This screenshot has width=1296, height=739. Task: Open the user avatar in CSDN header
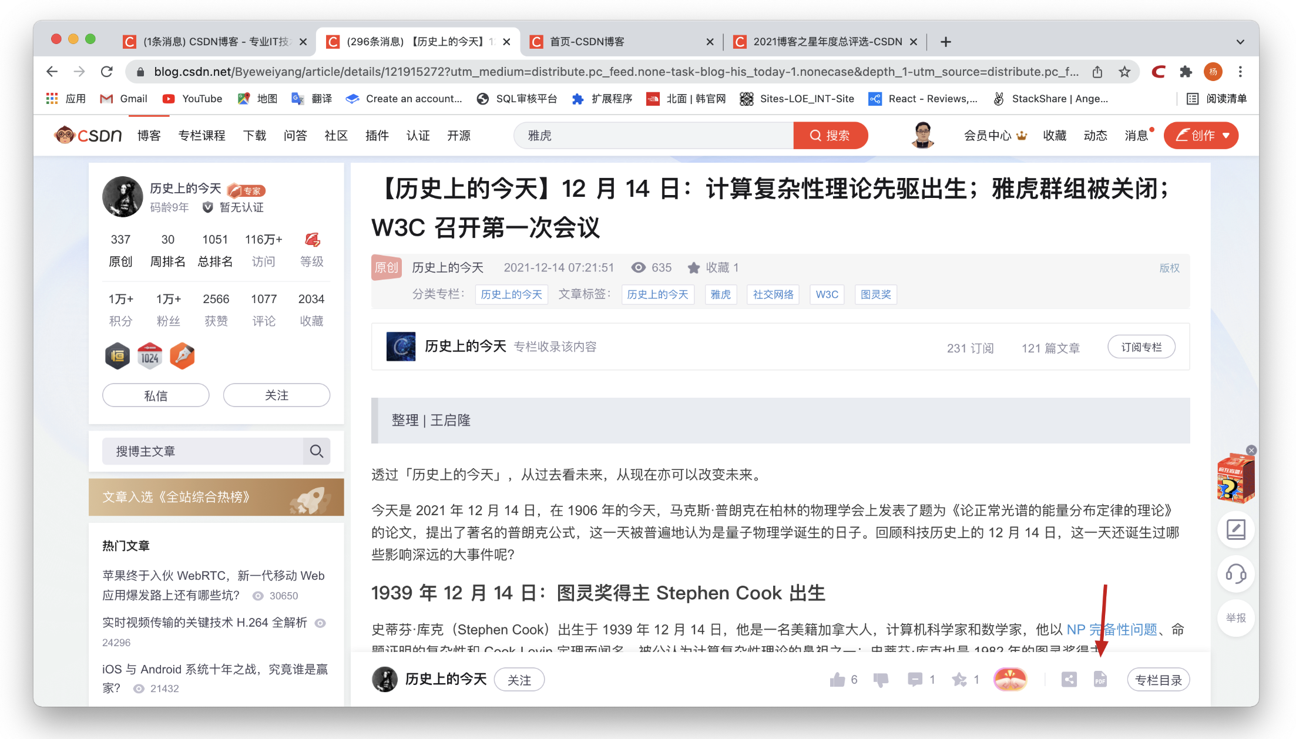(x=923, y=135)
